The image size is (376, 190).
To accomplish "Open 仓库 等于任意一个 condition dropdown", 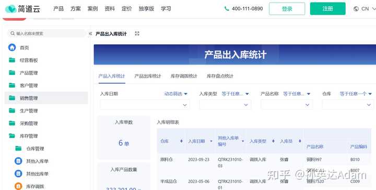I will 356,94.
